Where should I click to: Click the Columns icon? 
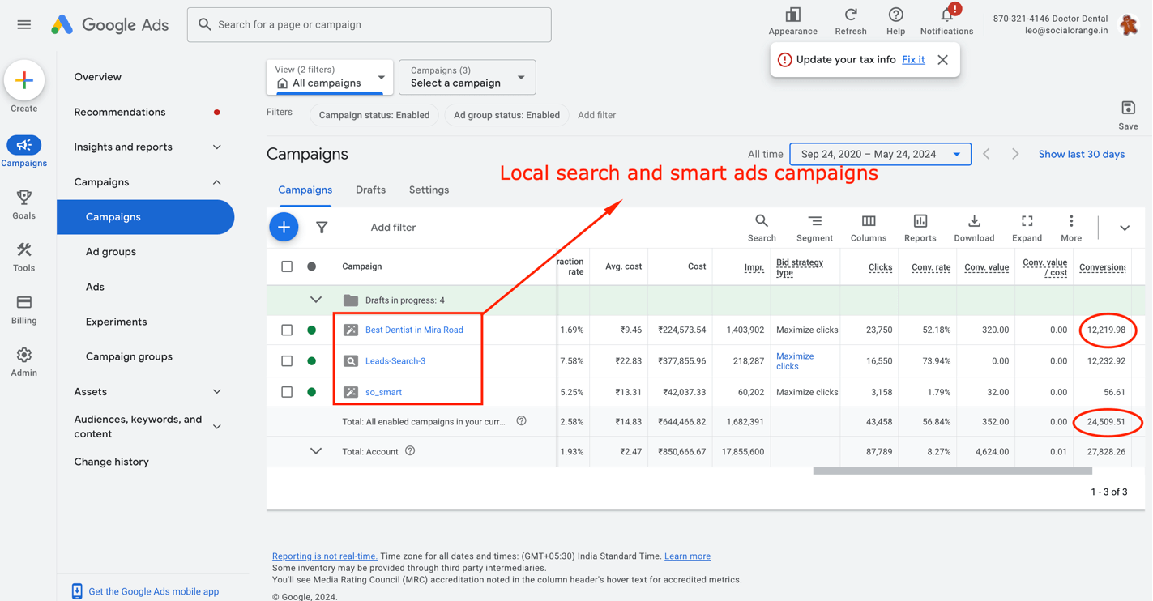click(868, 222)
